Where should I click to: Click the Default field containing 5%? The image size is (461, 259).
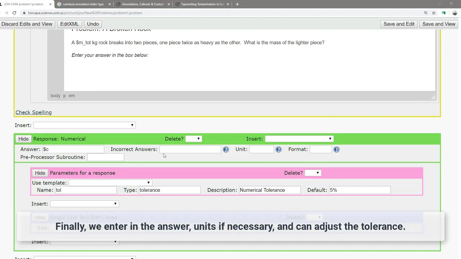coord(360,190)
